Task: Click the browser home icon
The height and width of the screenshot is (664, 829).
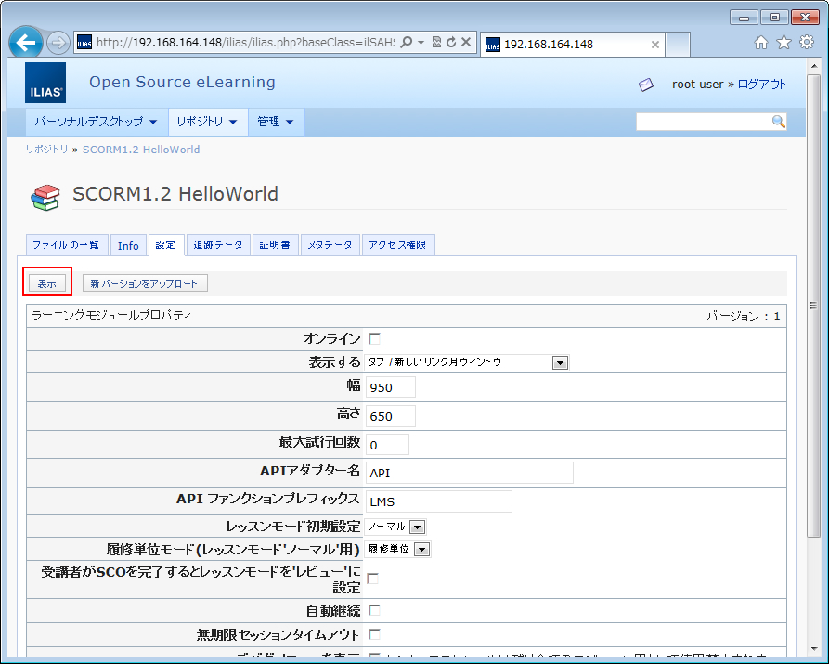Action: point(761,43)
